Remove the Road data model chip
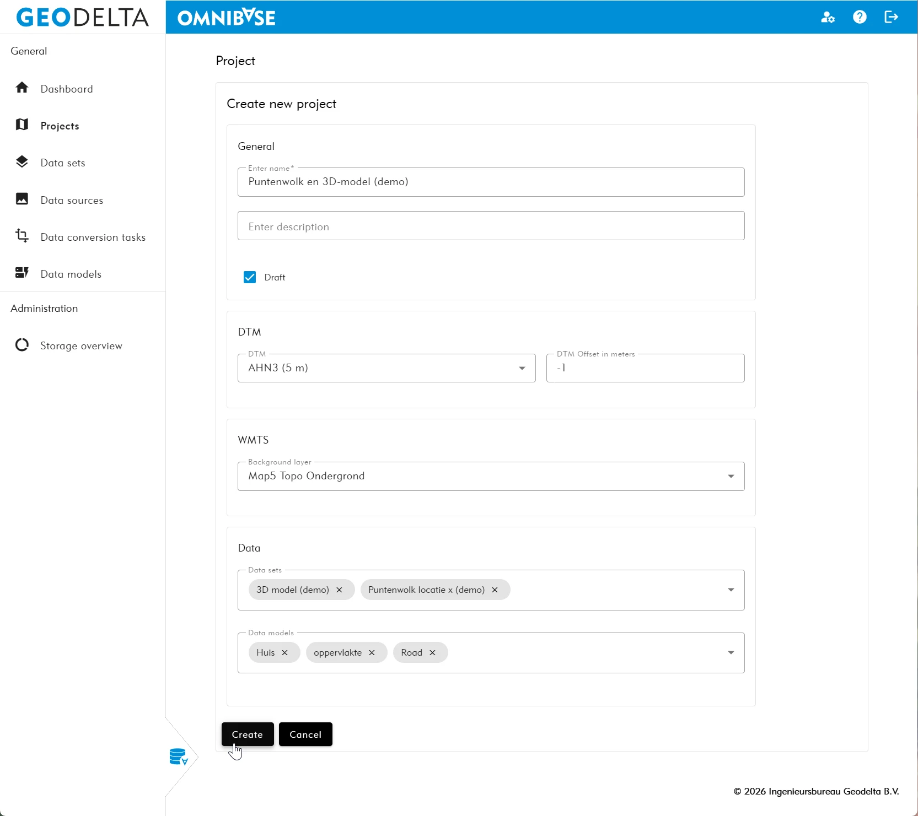Viewport: 918px width, 816px height. coord(433,653)
